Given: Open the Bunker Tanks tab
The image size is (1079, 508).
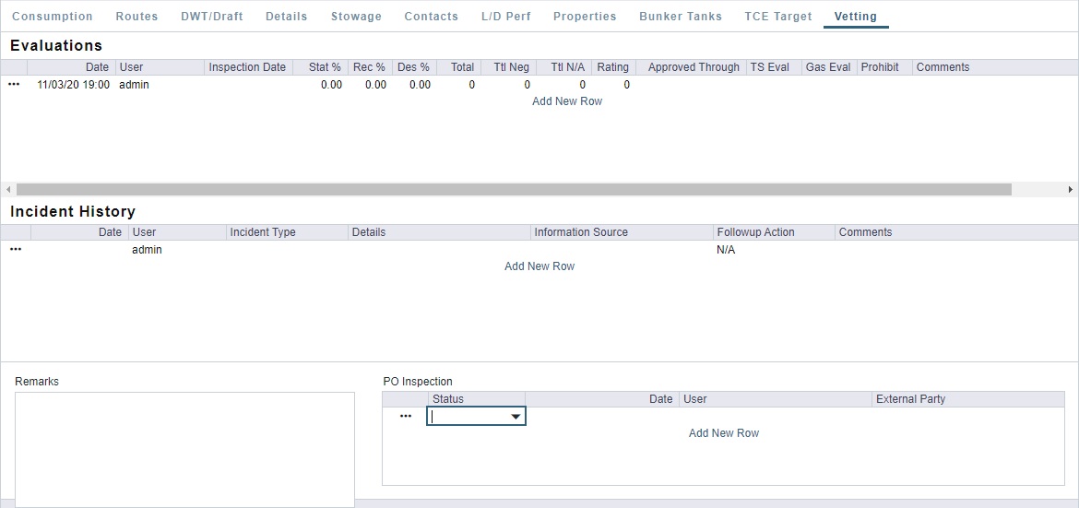Looking at the screenshot, I should [680, 17].
